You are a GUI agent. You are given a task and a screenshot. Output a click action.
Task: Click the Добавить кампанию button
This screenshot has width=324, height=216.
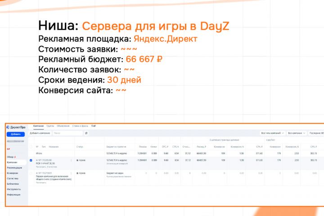pyautogui.click(x=40, y=133)
